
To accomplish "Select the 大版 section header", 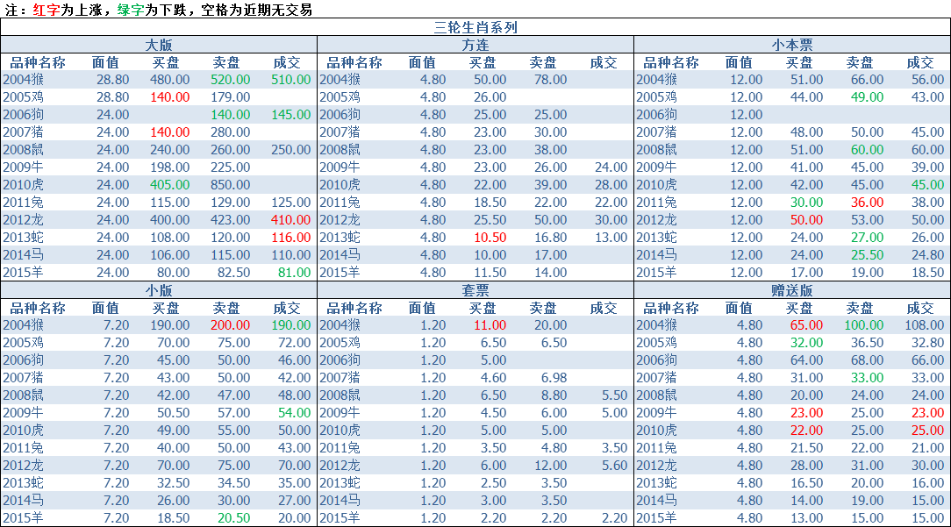I will click(x=159, y=45).
